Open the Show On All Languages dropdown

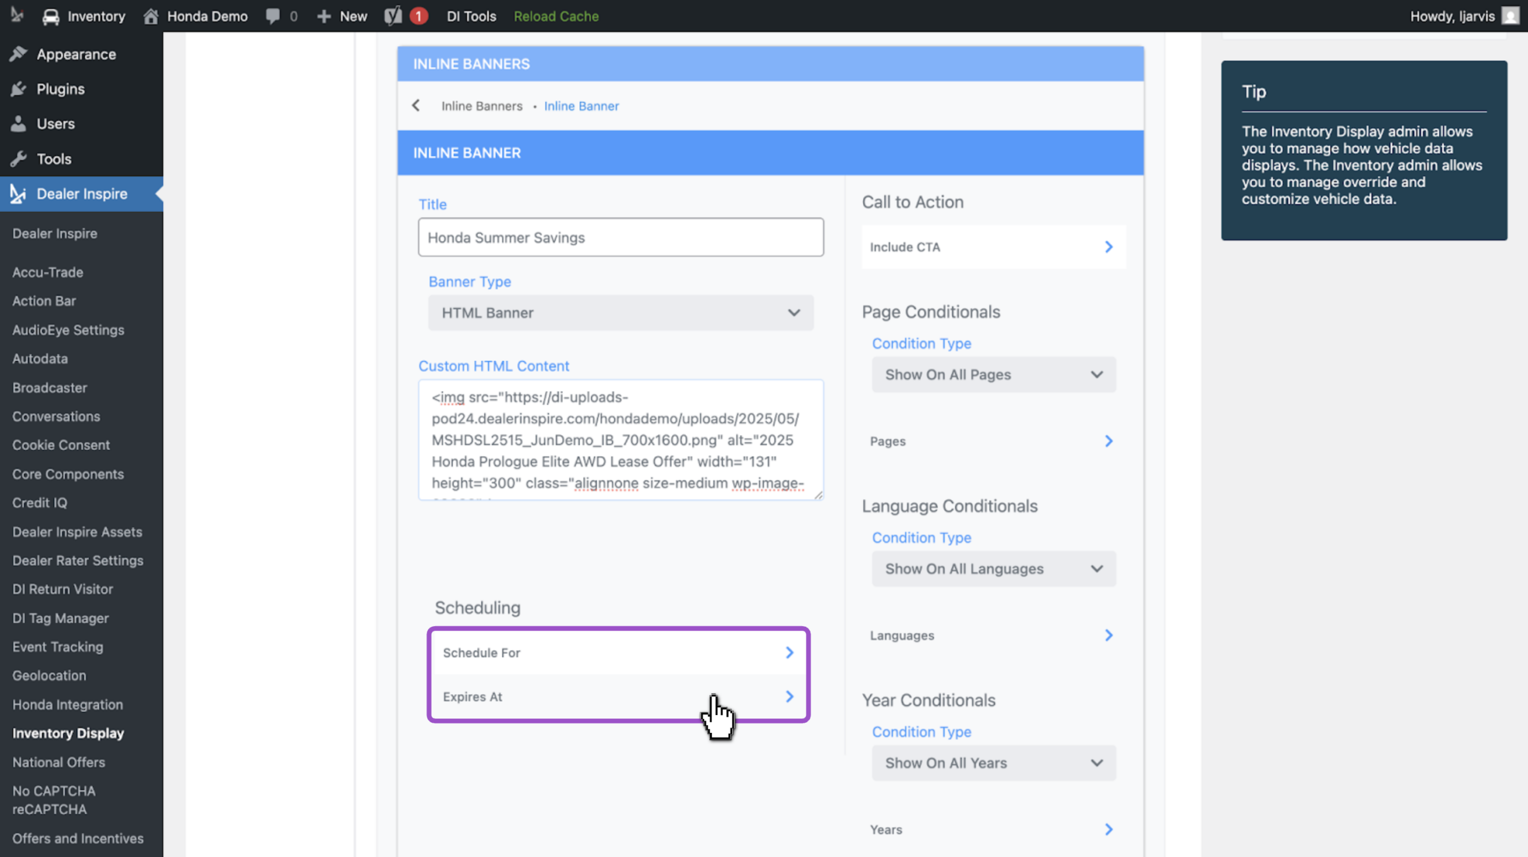click(x=994, y=569)
